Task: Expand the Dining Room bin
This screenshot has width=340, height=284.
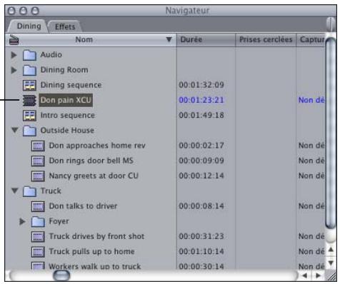Action: 14,70
